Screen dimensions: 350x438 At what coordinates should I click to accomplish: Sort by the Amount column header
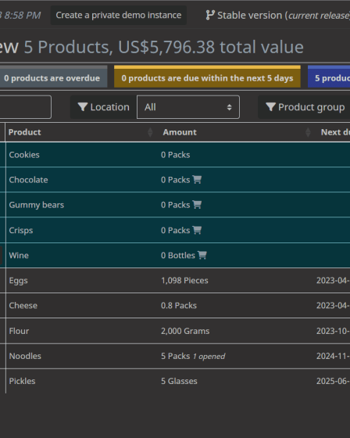(236, 132)
